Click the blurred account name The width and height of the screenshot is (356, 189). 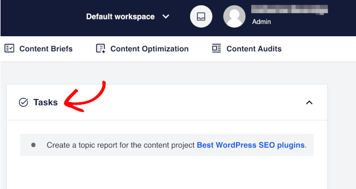coord(290,10)
